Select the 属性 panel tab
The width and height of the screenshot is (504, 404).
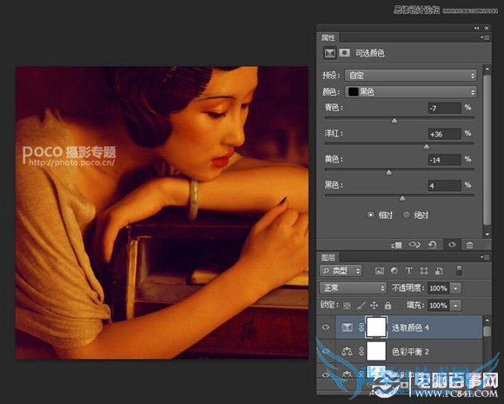point(328,37)
